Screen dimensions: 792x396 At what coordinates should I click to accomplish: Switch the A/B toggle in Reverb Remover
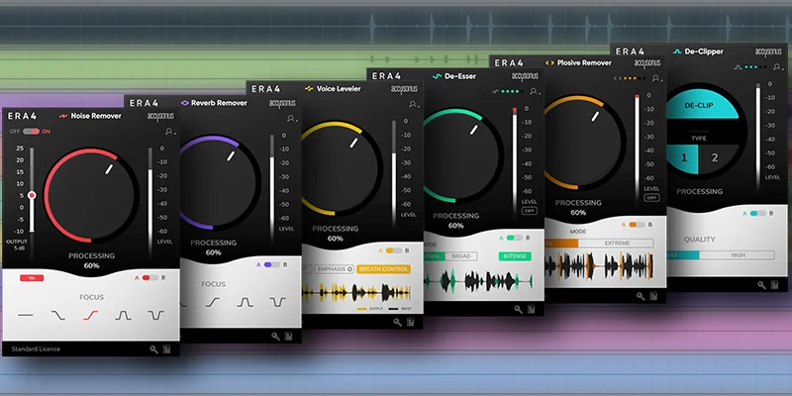[271, 264]
